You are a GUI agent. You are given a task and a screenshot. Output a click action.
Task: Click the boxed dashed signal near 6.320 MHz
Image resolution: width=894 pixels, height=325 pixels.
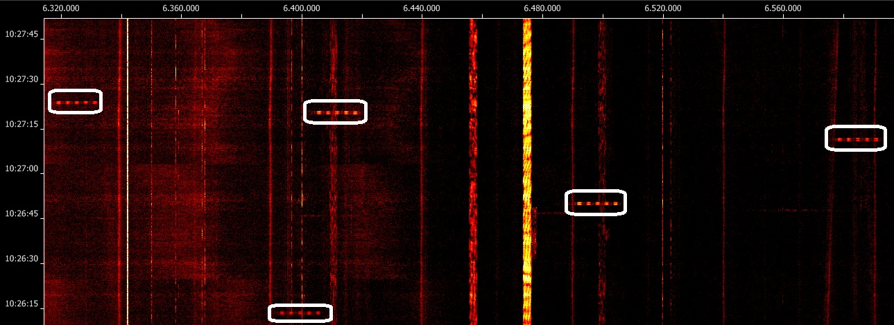pos(76,102)
